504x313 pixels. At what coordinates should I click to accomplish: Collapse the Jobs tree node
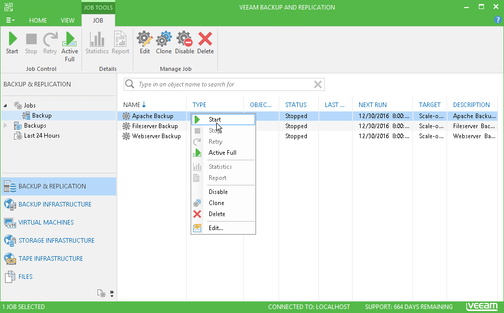6,106
